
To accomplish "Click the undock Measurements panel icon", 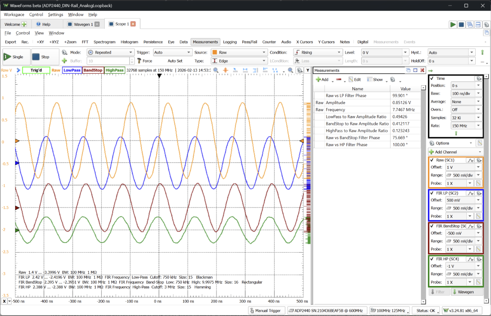I will point(408,70).
